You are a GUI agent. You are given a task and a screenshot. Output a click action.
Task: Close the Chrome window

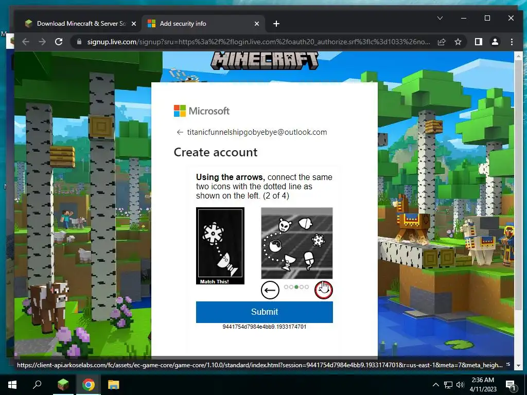point(511,18)
